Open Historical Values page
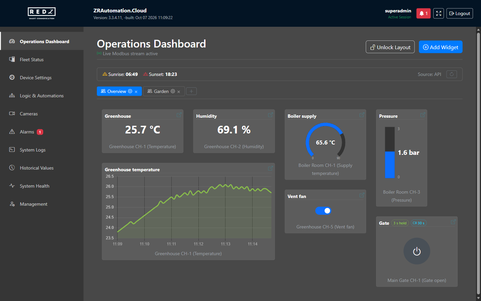 click(x=42, y=168)
